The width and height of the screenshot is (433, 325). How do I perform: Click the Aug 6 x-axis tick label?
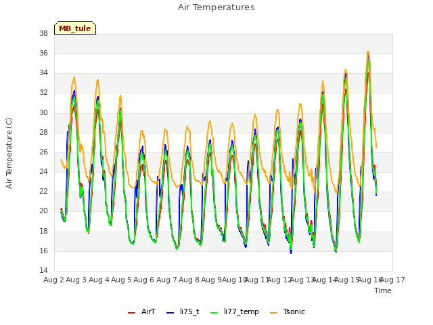144,280
